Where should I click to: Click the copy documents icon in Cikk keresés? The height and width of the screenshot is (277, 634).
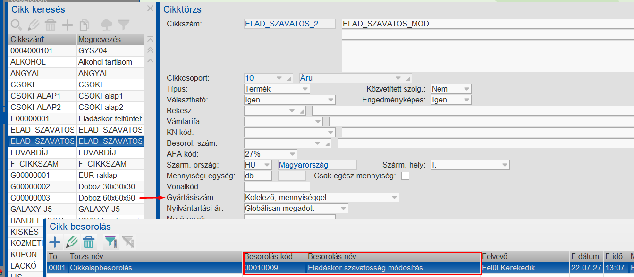point(84,25)
